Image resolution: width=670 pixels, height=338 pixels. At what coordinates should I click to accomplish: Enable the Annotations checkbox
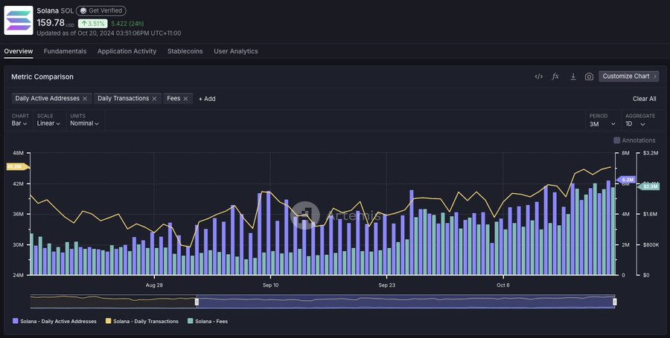point(616,140)
